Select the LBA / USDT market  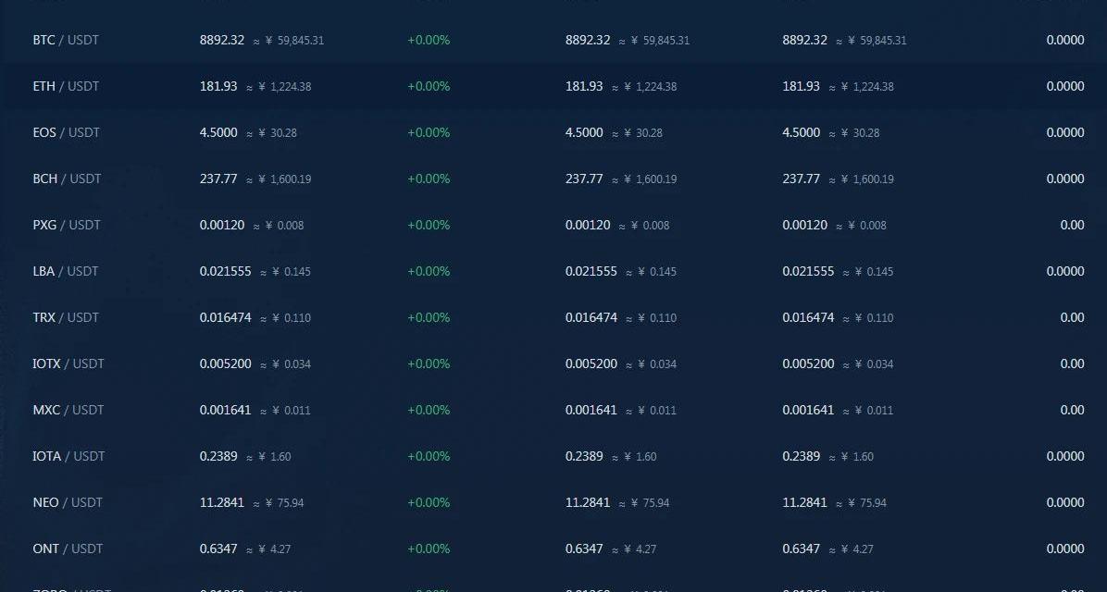pyautogui.click(x=66, y=272)
